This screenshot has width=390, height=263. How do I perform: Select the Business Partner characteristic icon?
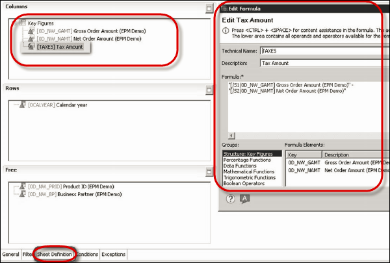pyautogui.click(x=23, y=194)
